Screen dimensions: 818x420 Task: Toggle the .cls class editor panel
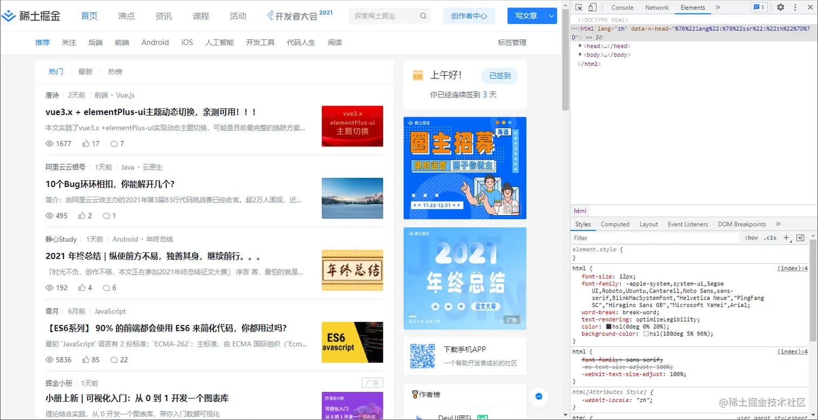tap(770, 238)
